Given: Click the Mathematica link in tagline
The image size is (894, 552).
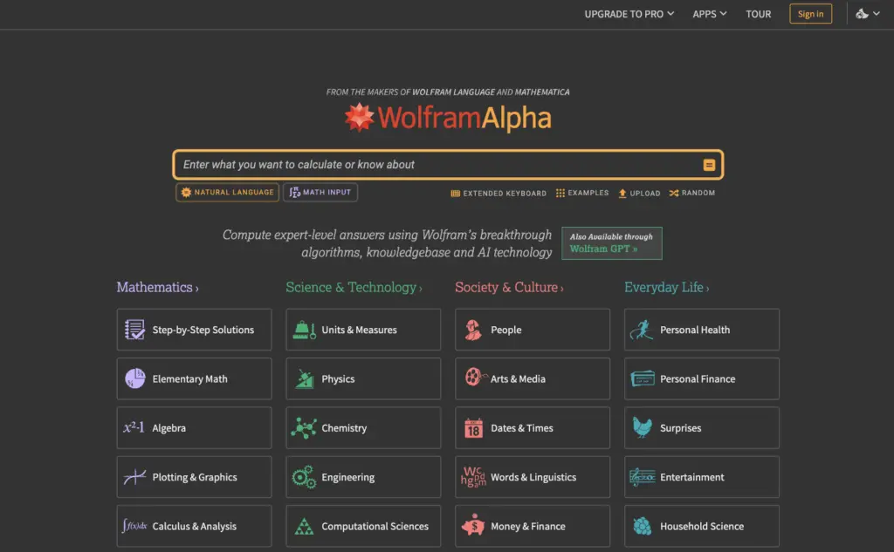Looking at the screenshot, I should 541,92.
